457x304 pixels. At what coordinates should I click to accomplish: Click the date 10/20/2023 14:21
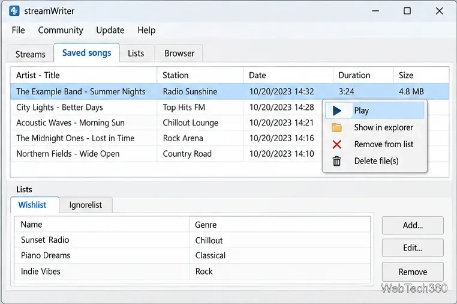[x=281, y=123]
